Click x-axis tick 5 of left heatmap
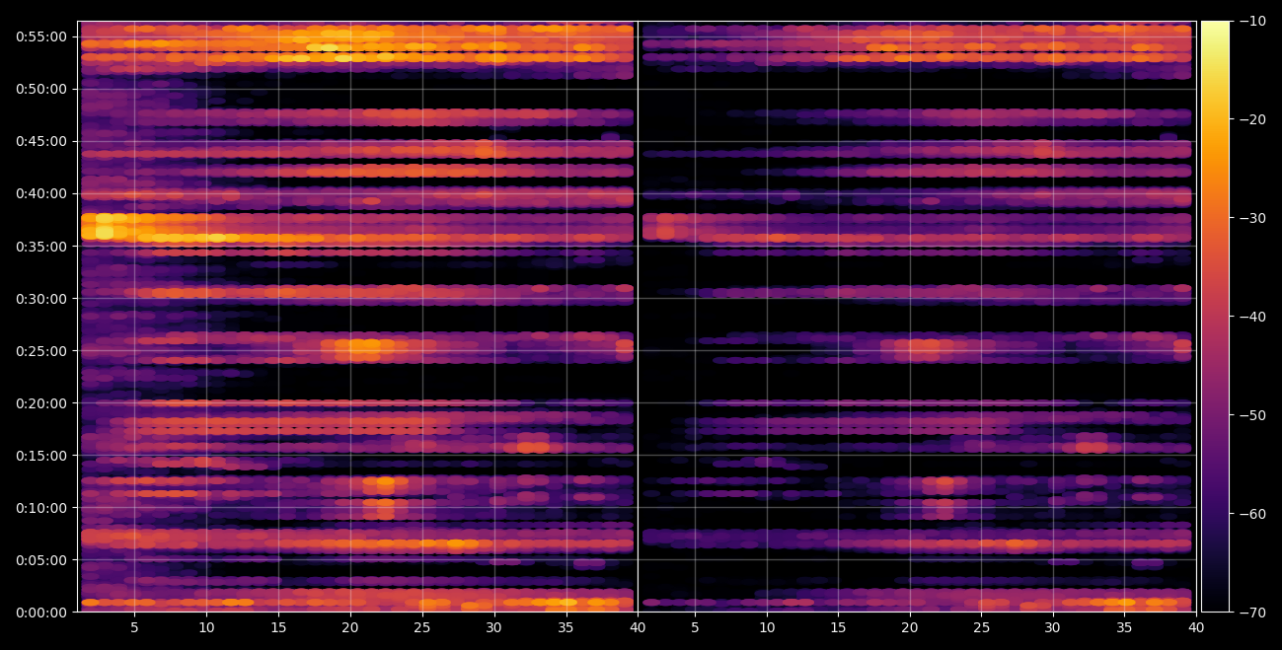The image size is (1282, 650). (x=134, y=627)
